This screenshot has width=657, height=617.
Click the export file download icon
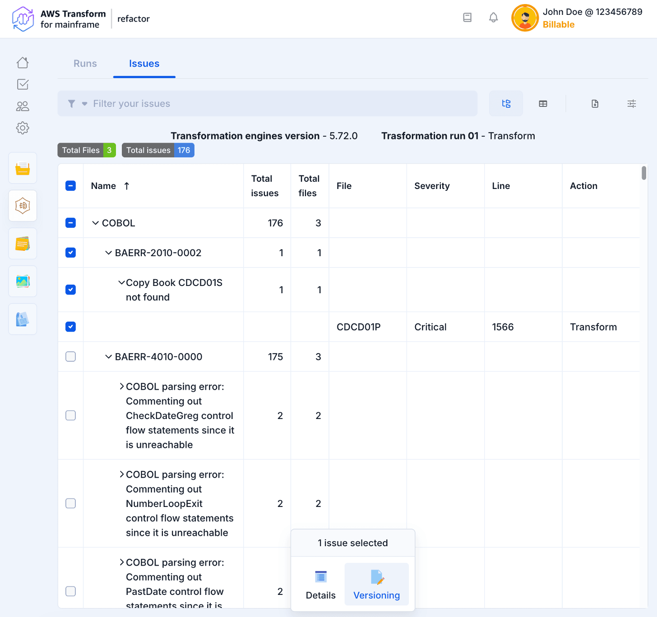pyautogui.click(x=595, y=104)
